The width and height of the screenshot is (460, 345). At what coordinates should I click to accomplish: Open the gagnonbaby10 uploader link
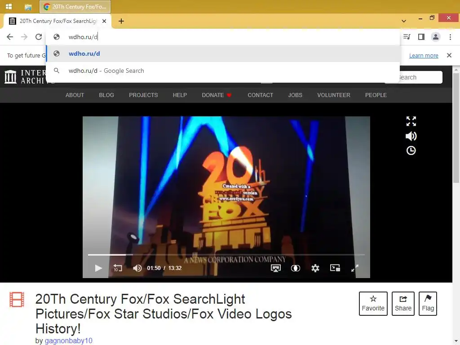[69, 341]
